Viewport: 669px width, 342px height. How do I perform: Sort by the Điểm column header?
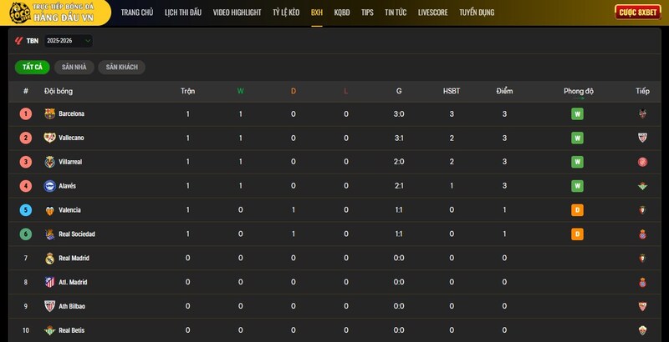coord(504,91)
